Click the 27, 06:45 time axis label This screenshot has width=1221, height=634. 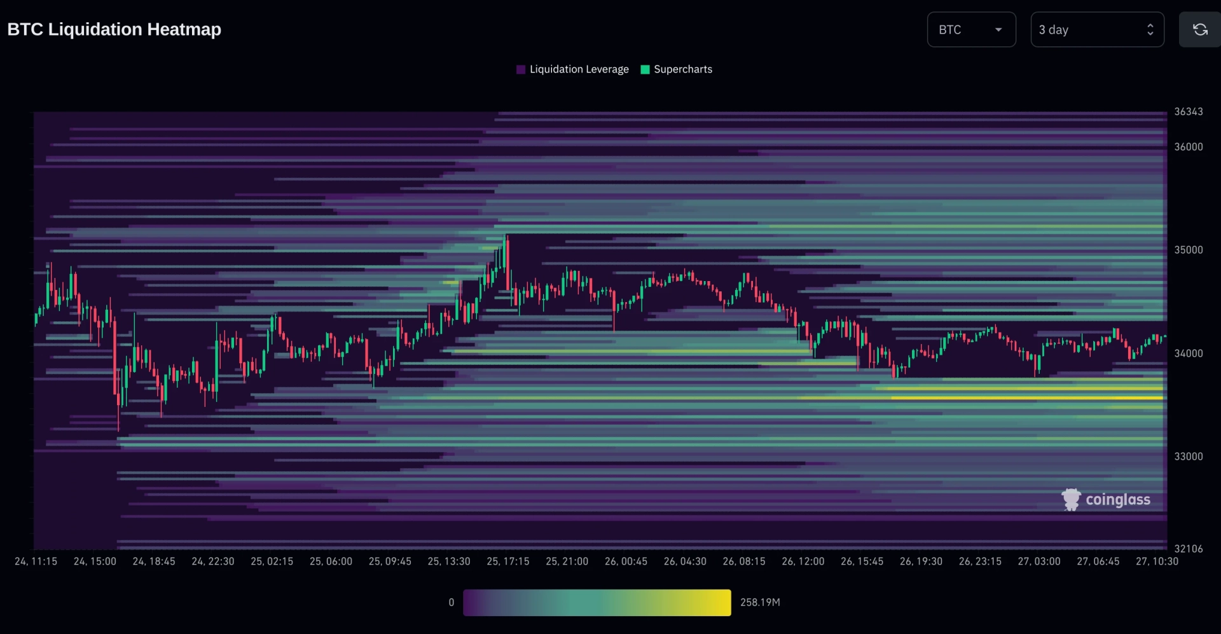(x=1098, y=562)
